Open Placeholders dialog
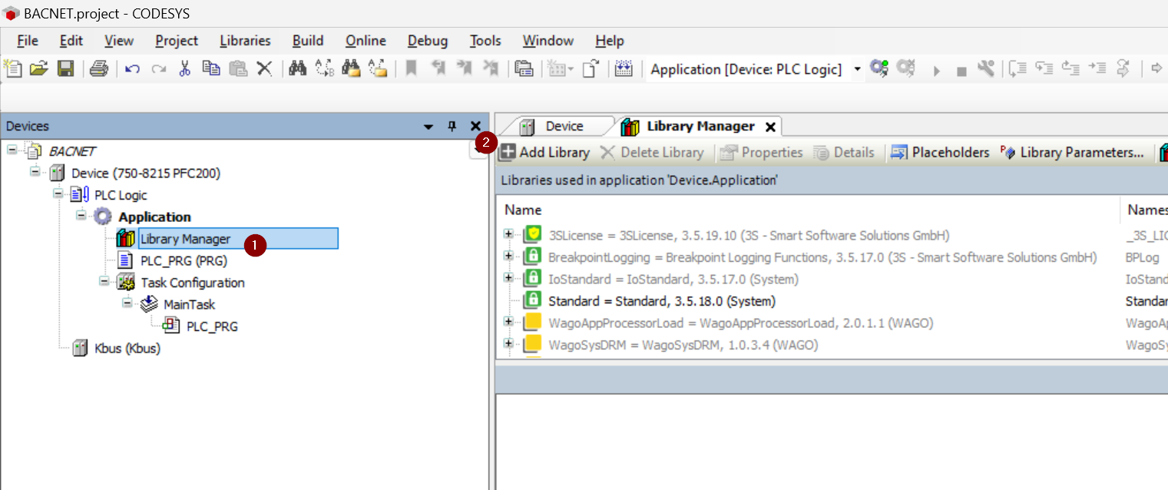1168x490 pixels. [x=940, y=152]
